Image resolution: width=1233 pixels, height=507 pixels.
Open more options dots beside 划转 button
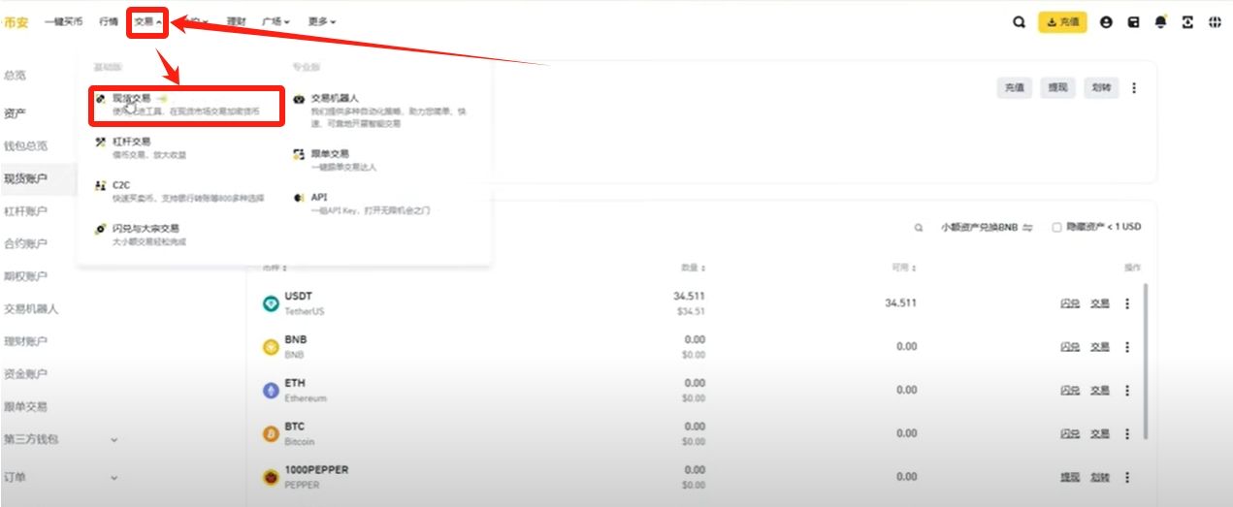[x=1134, y=87]
